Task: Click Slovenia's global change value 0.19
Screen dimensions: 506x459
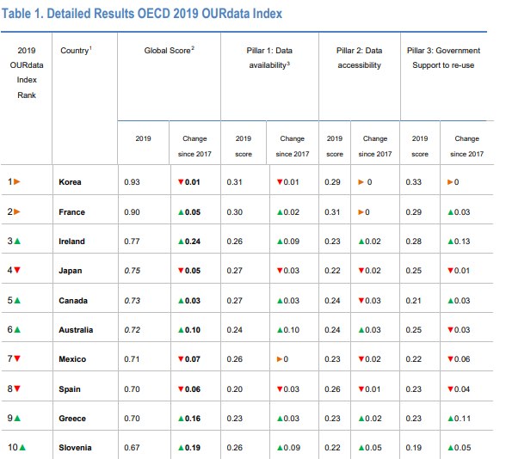Action: tap(193, 447)
